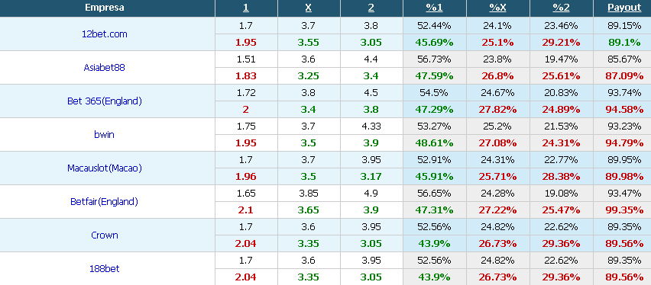Click bwin's opening away odds 4.33

tap(371, 126)
